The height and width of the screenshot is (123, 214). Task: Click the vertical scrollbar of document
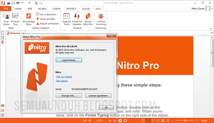[x=212, y=53]
